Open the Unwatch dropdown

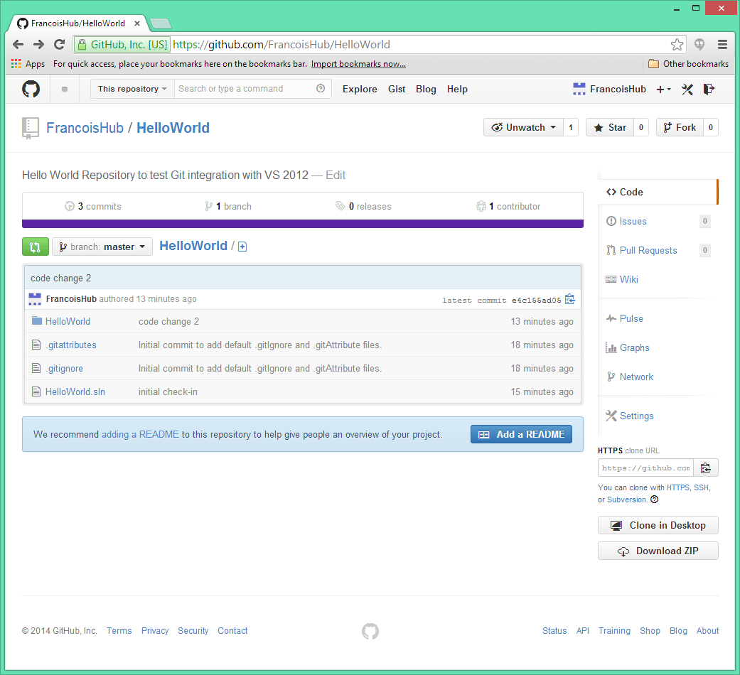pos(523,127)
